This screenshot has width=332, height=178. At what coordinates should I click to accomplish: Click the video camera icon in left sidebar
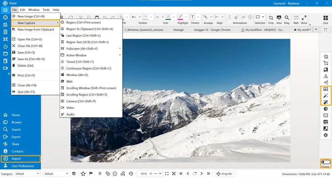click(5, 68)
